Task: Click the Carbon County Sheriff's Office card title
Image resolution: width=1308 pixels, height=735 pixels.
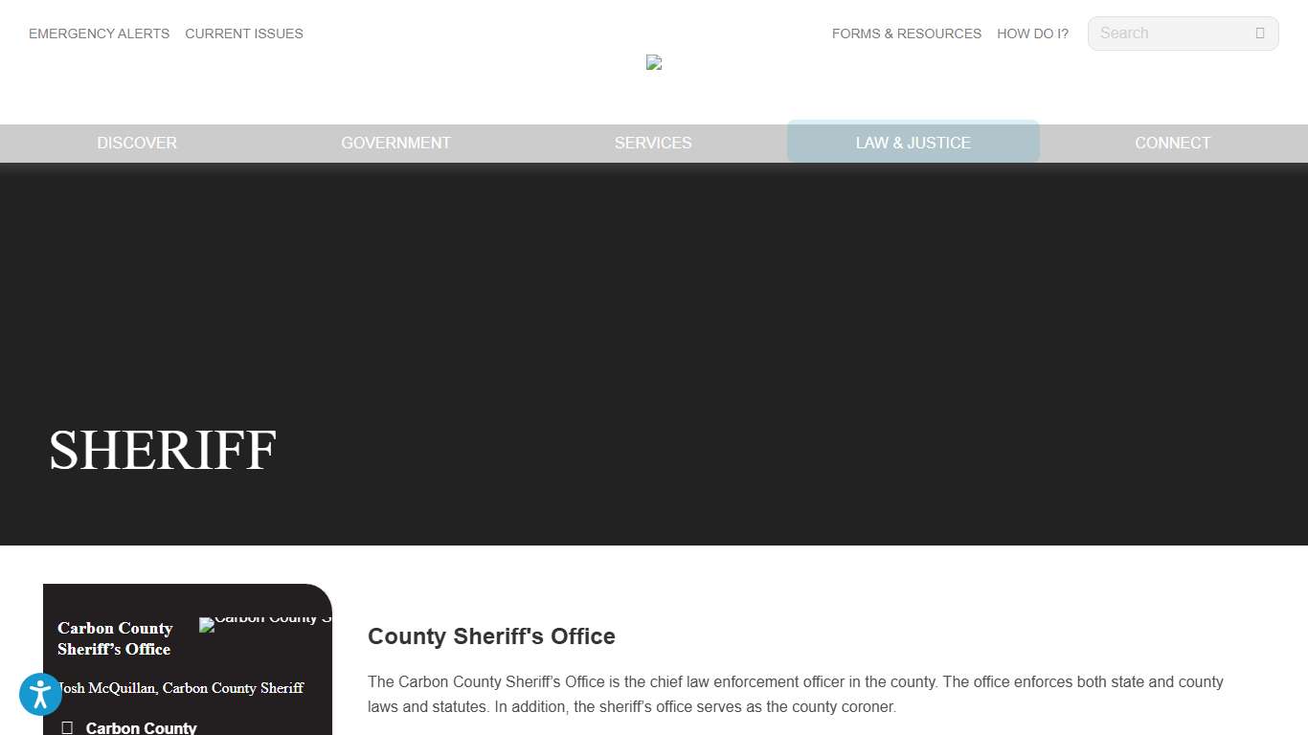Action: 114,638
